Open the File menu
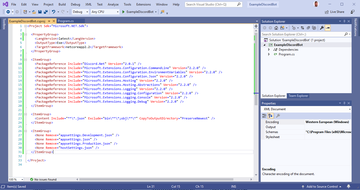Screen dimensions: 360x190 14,4
